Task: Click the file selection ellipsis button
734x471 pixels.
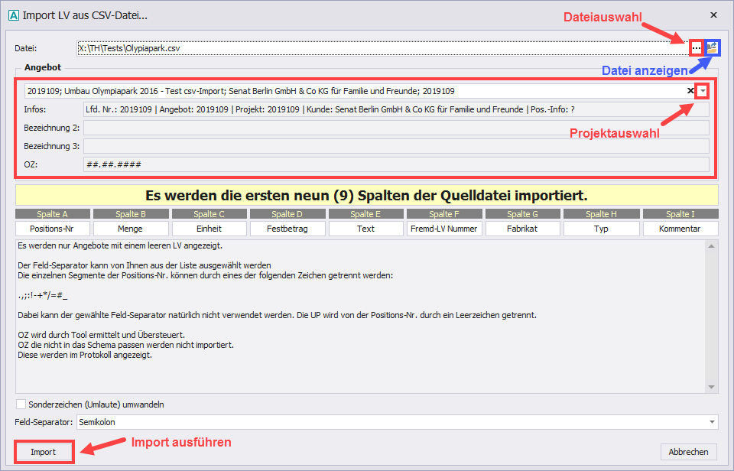Action: pos(696,47)
